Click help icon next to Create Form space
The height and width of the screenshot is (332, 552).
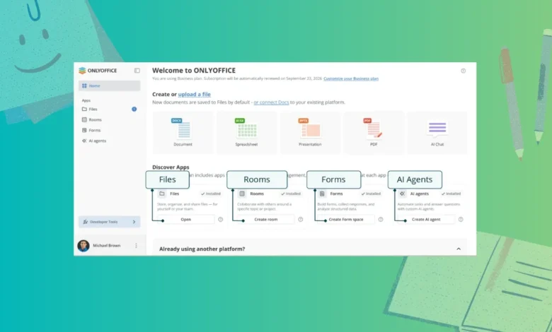(381, 220)
